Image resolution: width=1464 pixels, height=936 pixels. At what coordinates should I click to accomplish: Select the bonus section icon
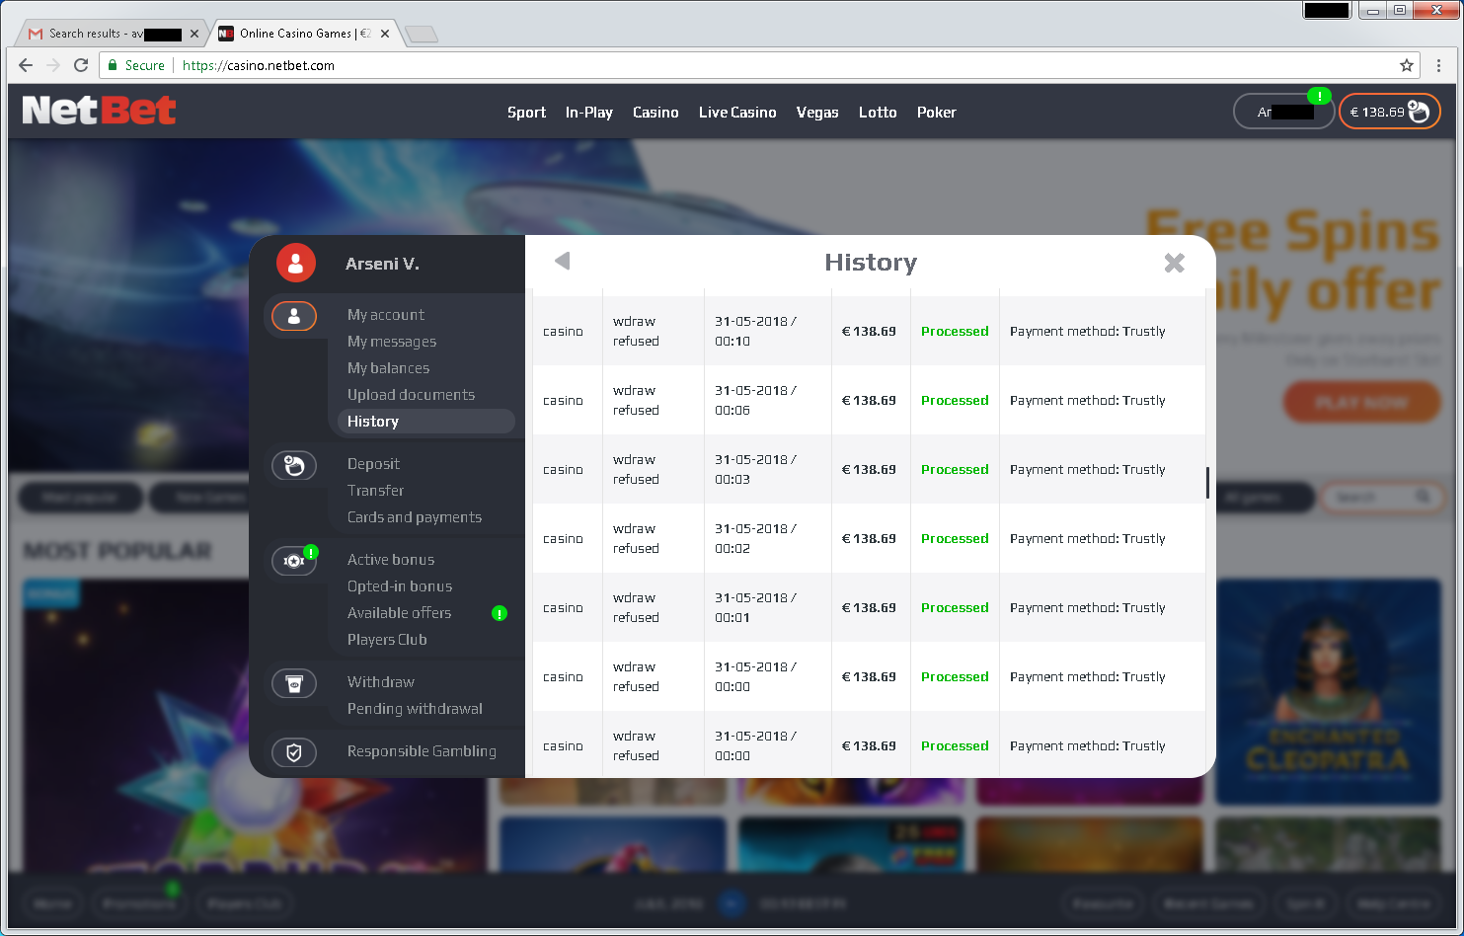[294, 561]
